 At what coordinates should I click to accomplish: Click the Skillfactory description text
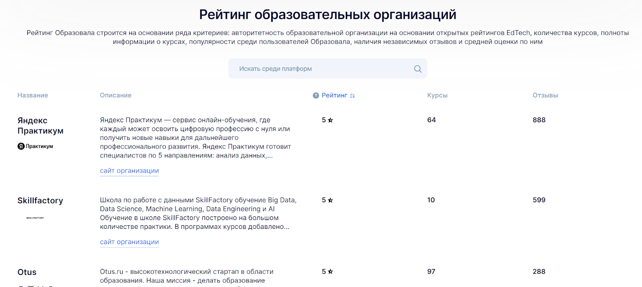(x=198, y=213)
